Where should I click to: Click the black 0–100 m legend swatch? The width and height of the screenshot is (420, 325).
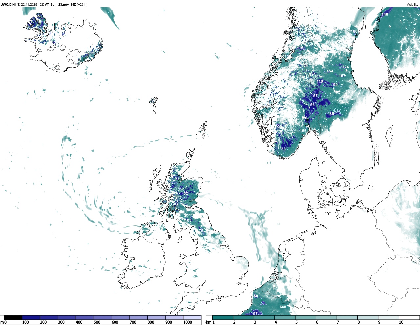[13, 318]
